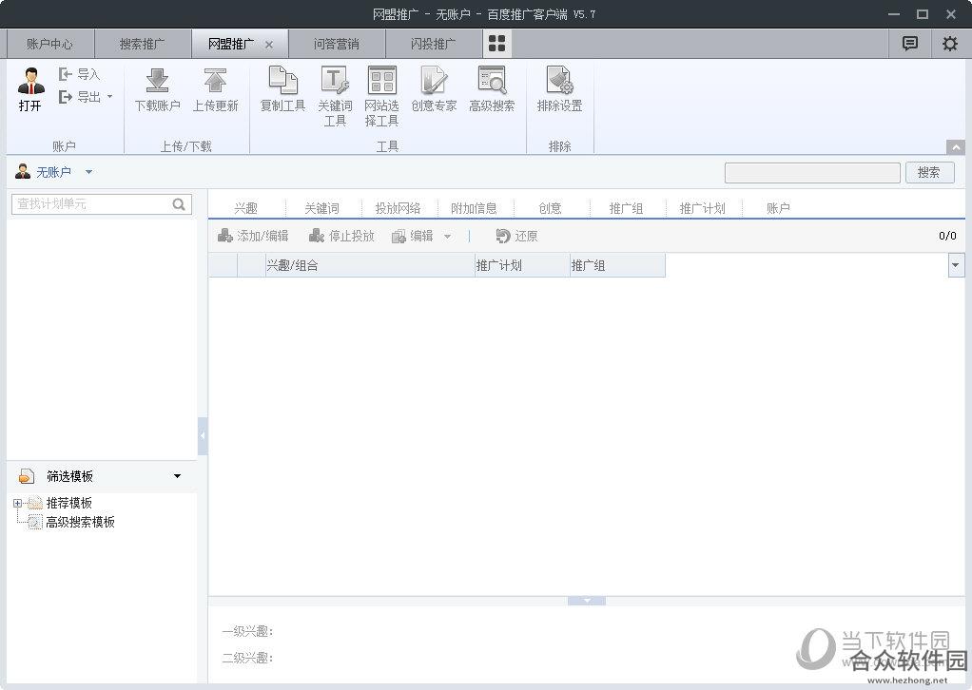The height and width of the screenshot is (690, 972).
Task: Select the 推广计划 tab
Action: 702,208
